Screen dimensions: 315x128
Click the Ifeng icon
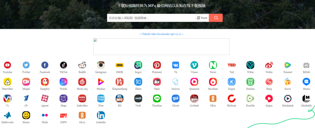(x=269, y=82)
